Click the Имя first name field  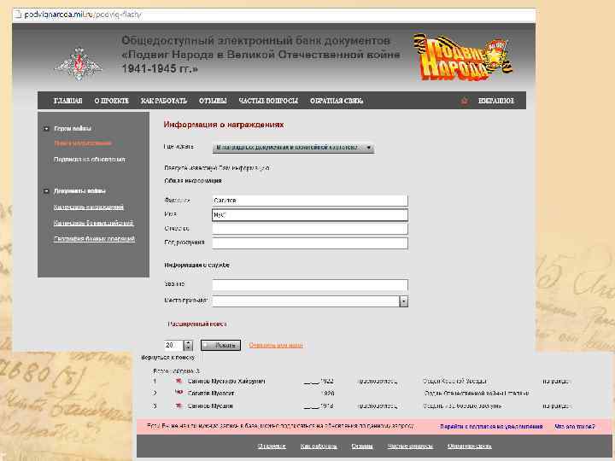click(x=310, y=215)
